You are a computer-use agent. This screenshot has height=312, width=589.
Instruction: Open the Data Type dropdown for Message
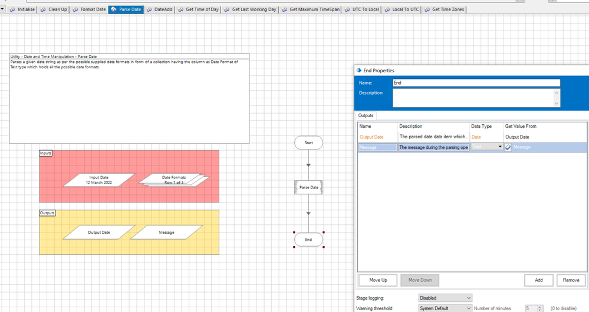[x=500, y=147]
